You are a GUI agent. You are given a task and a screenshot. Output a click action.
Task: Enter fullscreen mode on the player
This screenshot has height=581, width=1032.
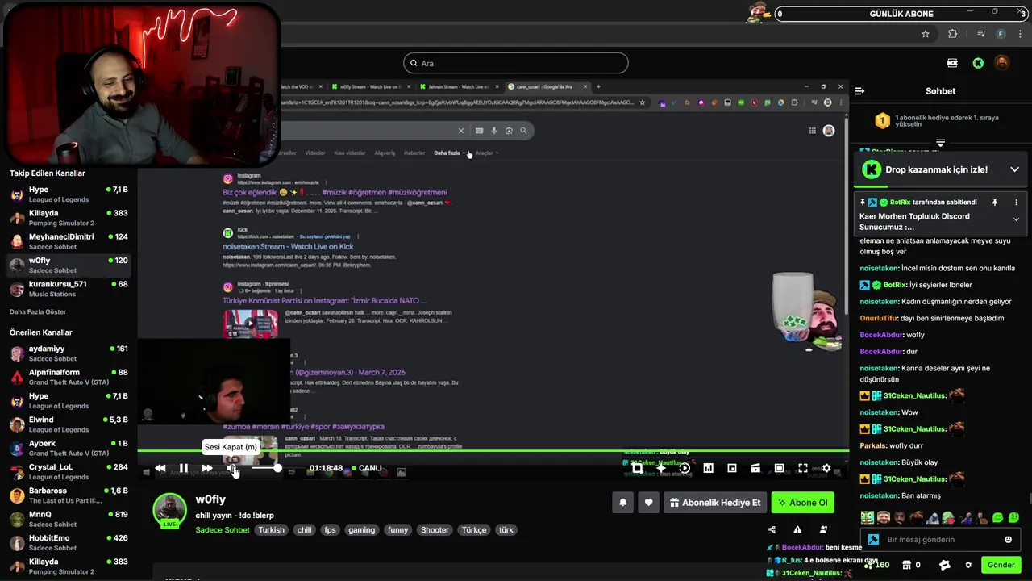pos(803,468)
